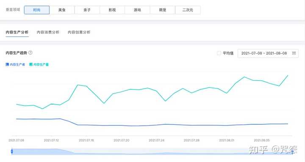Click the green line peak near 2021.07.15
Image resolution: width=305 pixels, height=162 pixels.
(78, 85)
